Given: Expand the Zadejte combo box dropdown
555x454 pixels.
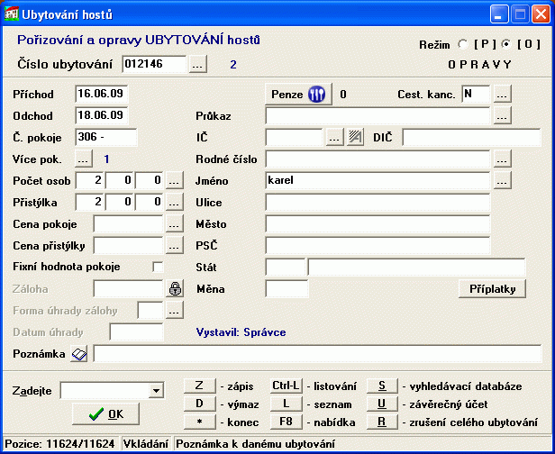Looking at the screenshot, I should click(156, 391).
